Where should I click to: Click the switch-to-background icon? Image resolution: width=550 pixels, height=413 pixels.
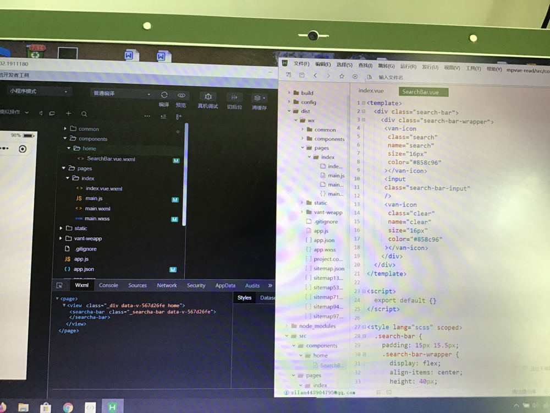tap(234, 97)
